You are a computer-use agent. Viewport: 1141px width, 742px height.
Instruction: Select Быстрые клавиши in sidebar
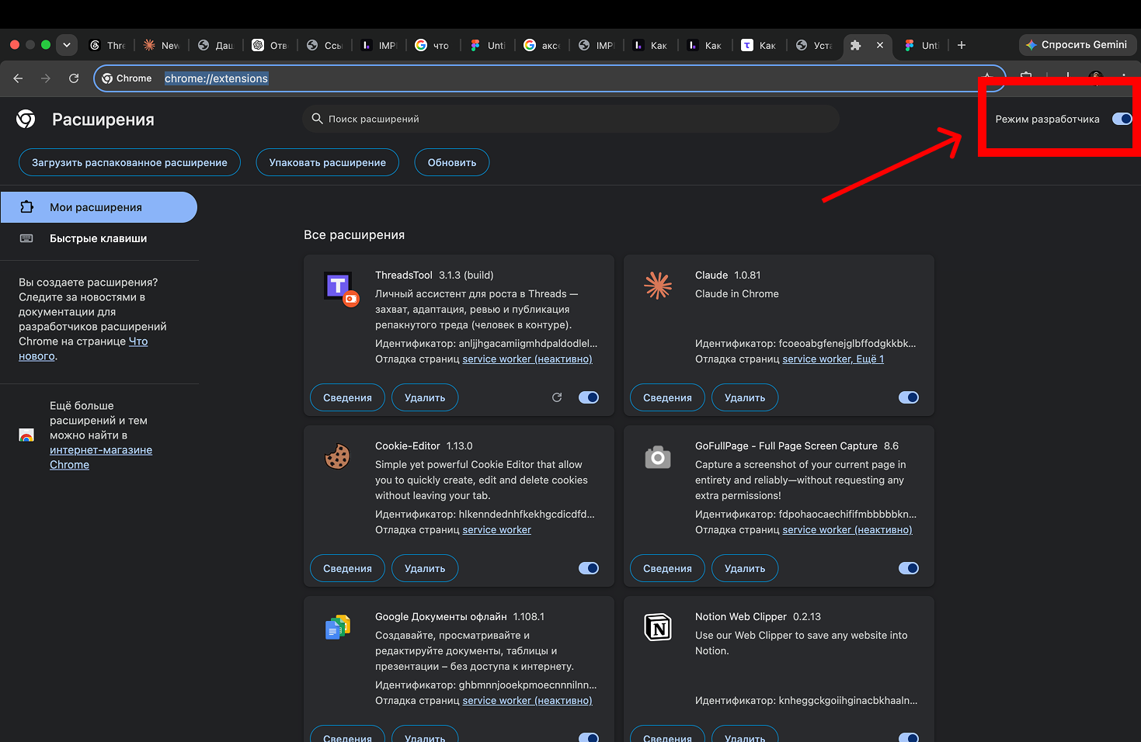[x=99, y=238]
